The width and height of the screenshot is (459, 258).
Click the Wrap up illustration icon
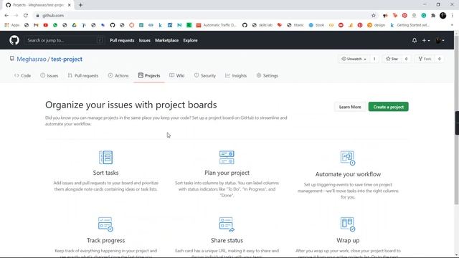pyautogui.click(x=348, y=224)
